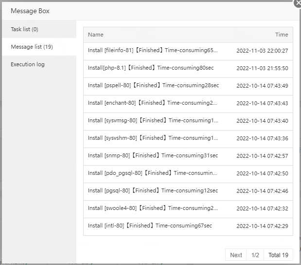The image size is (301, 265).
Task: Select the Install [intl-80] message row
Action: coord(150,226)
